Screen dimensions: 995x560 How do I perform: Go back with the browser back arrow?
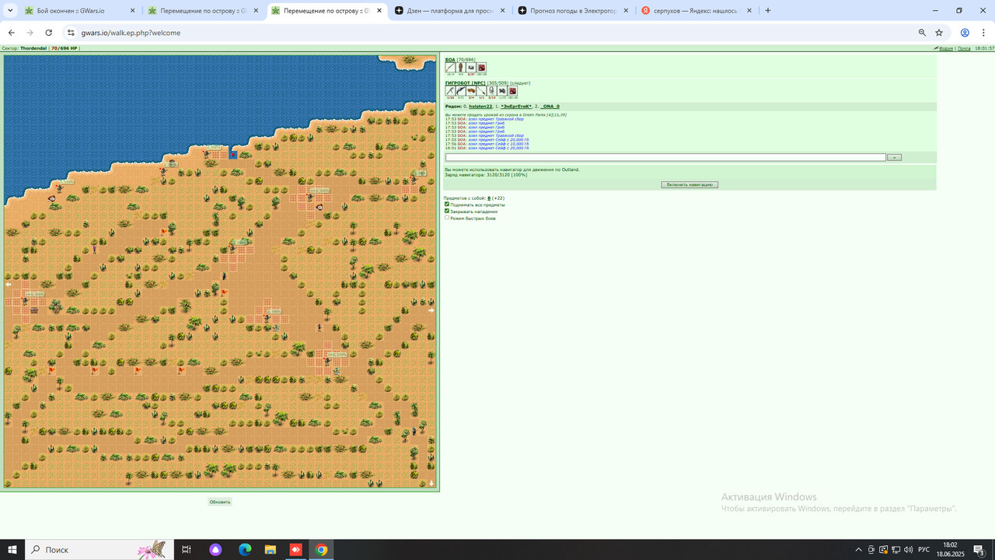click(11, 33)
